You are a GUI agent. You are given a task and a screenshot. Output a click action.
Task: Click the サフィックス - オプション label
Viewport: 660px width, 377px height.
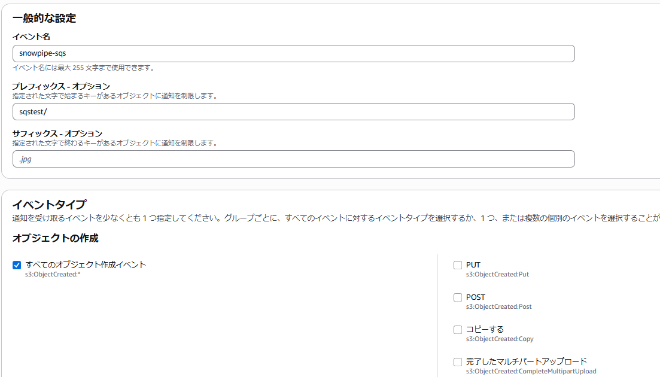pos(57,133)
